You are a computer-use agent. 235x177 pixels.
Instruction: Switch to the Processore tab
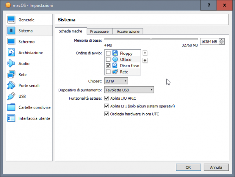pos(99,32)
